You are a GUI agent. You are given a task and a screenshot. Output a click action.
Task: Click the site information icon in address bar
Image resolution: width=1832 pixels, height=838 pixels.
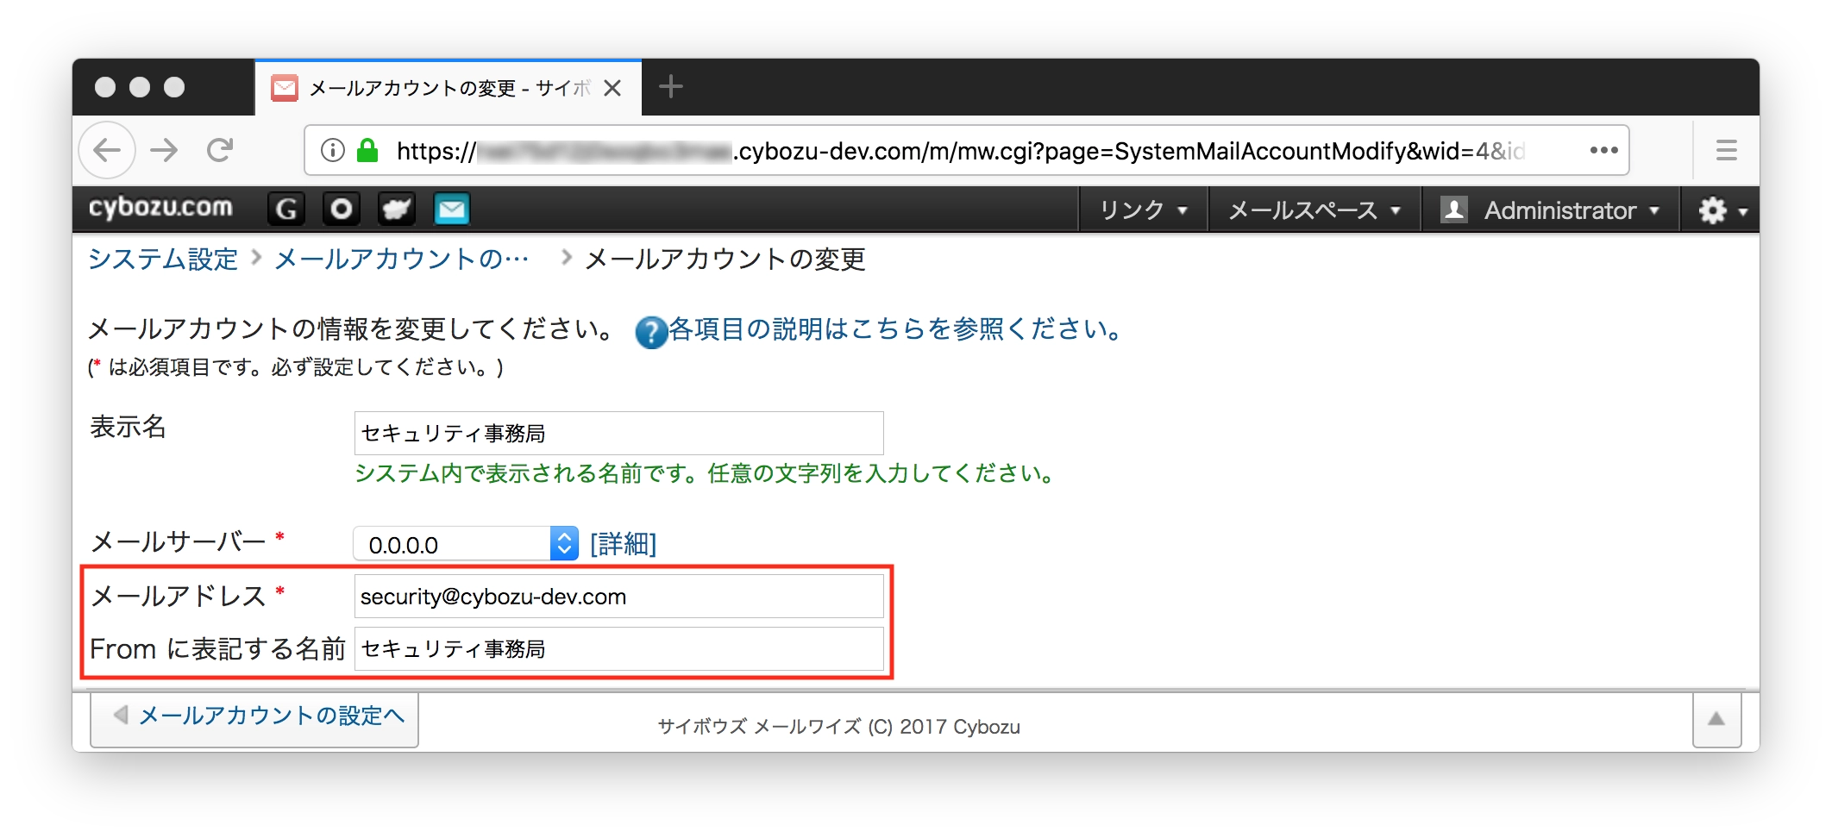332,151
